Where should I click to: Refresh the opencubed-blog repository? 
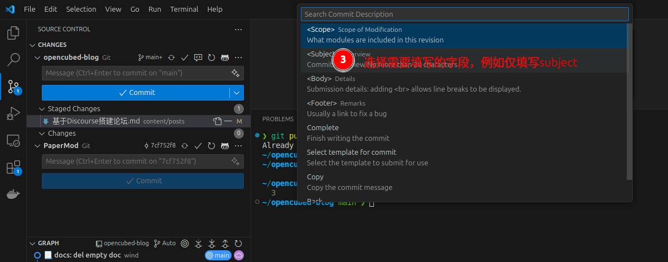point(212,58)
